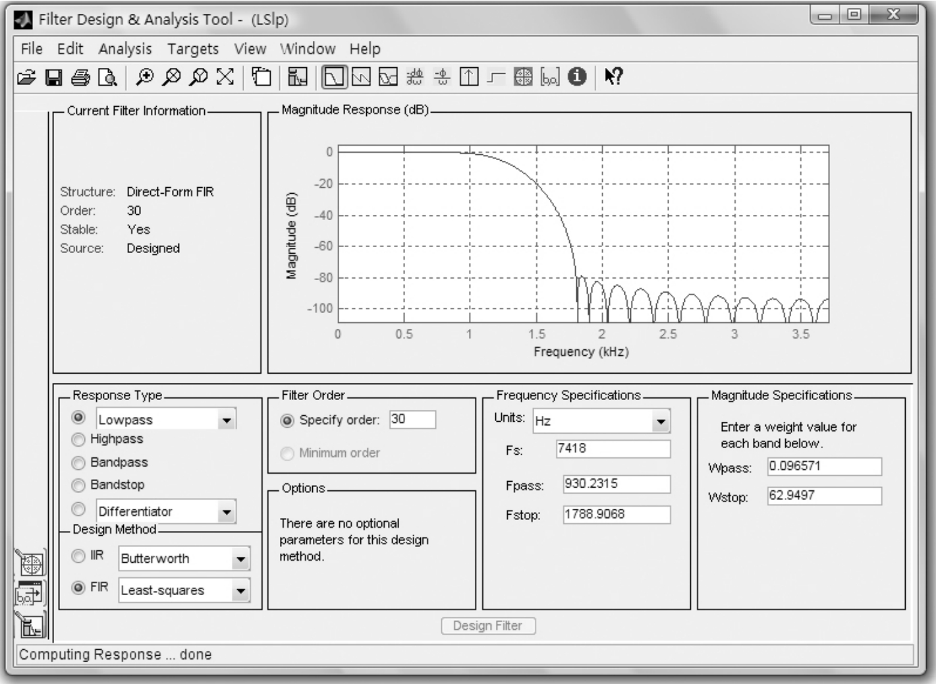Click the What's This help pointer icon
This screenshot has height=684, width=936.
pos(613,77)
